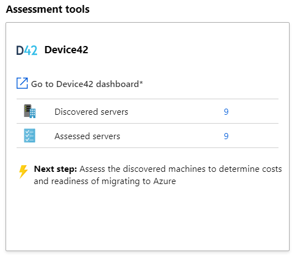Open Go to Device42 dashboard link

pyautogui.click(x=87, y=84)
